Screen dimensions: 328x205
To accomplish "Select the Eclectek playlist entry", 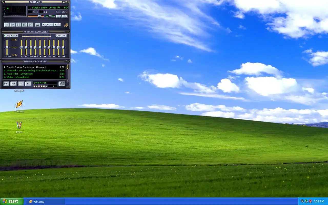I will point(34,70).
